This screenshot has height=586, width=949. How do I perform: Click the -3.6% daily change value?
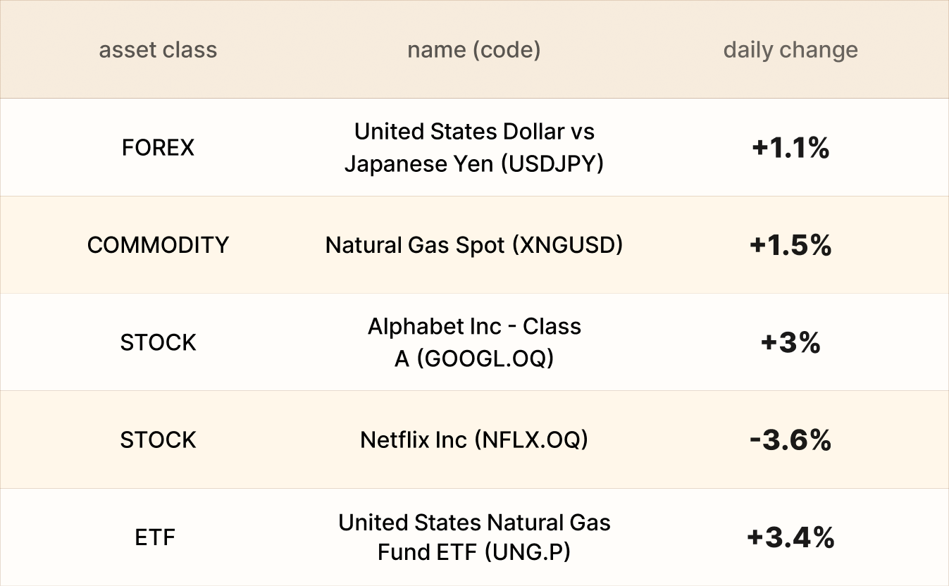point(790,440)
